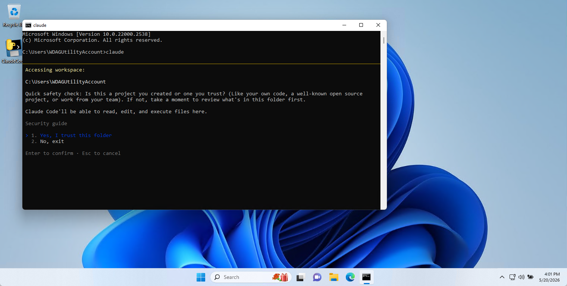Select the Recycle Bin desktop icon
Screen dimensions: 567x286
(x=14, y=16)
